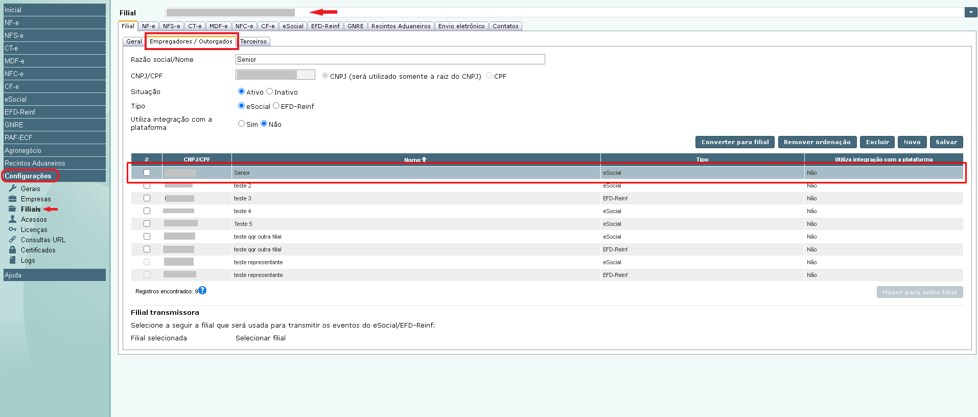Viewport: 978px width, 417px height.
Task: Tick the checkbox for row Senior
Action: click(x=147, y=173)
